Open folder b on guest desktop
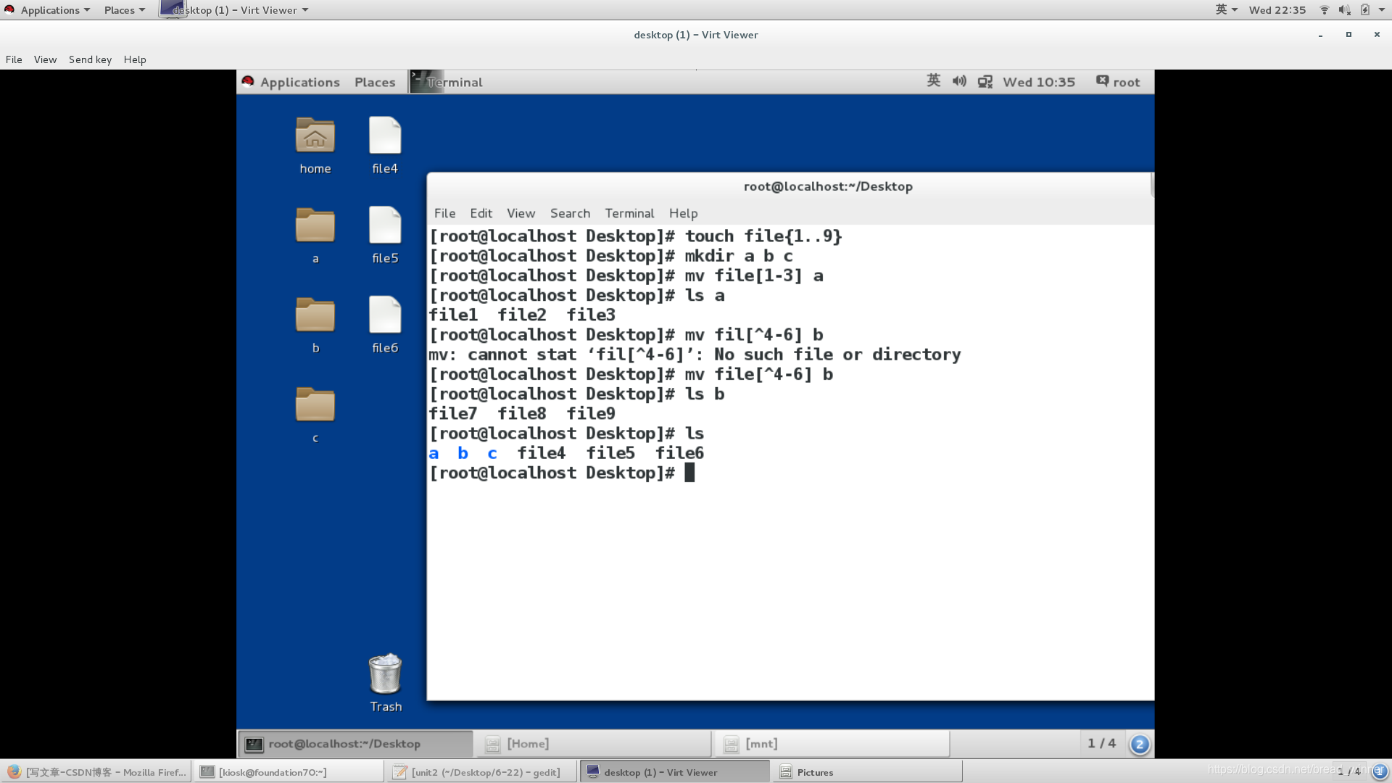The image size is (1392, 783). (315, 315)
